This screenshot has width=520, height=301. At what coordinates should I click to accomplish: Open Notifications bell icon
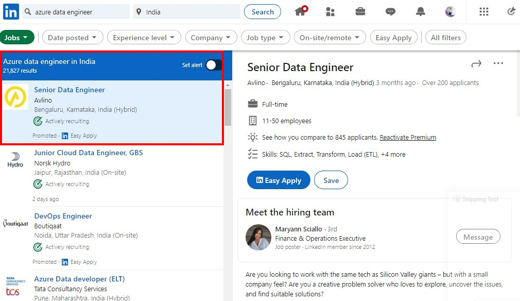(x=421, y=12)
